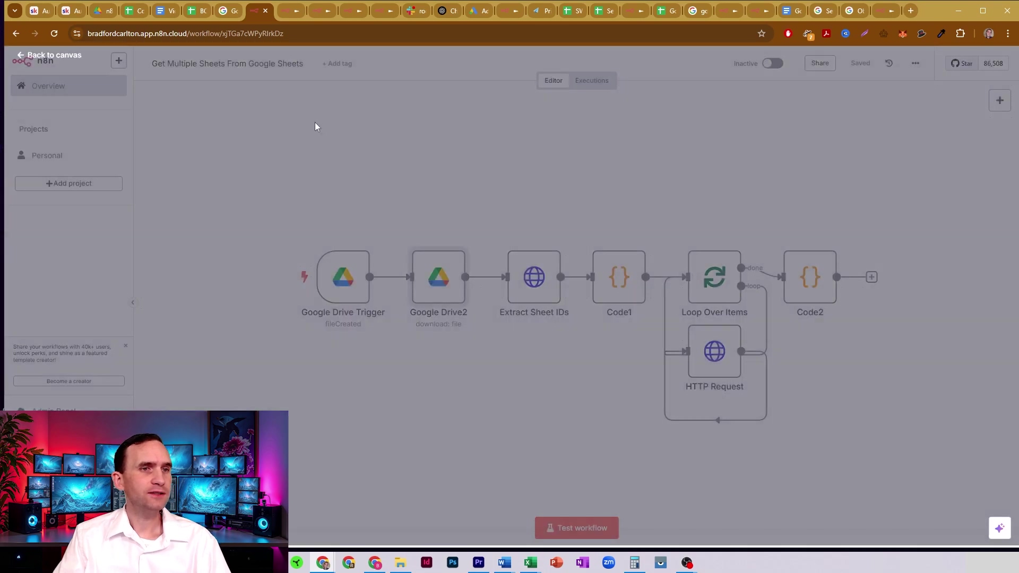This screenshot has width=1019, height=573.
Task: Switch to the Executions tab
Action: 591,81
